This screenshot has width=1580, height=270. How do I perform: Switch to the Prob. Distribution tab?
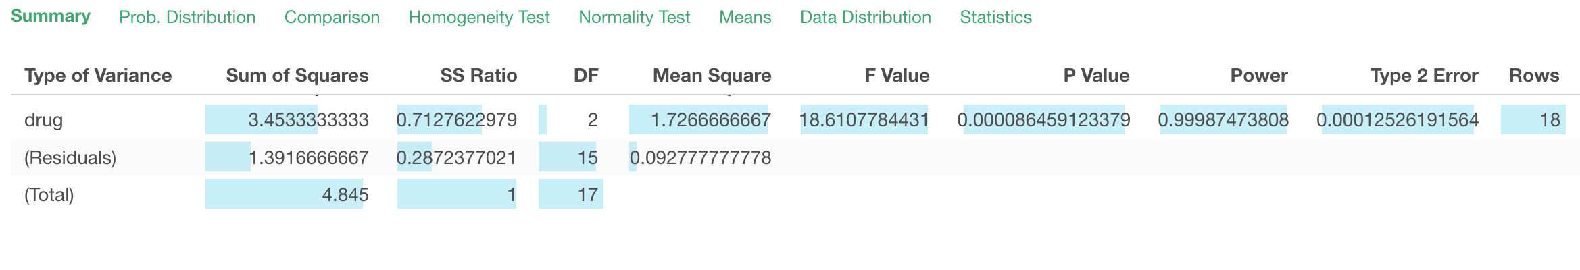pyautogui.click(x=187, y=17)
